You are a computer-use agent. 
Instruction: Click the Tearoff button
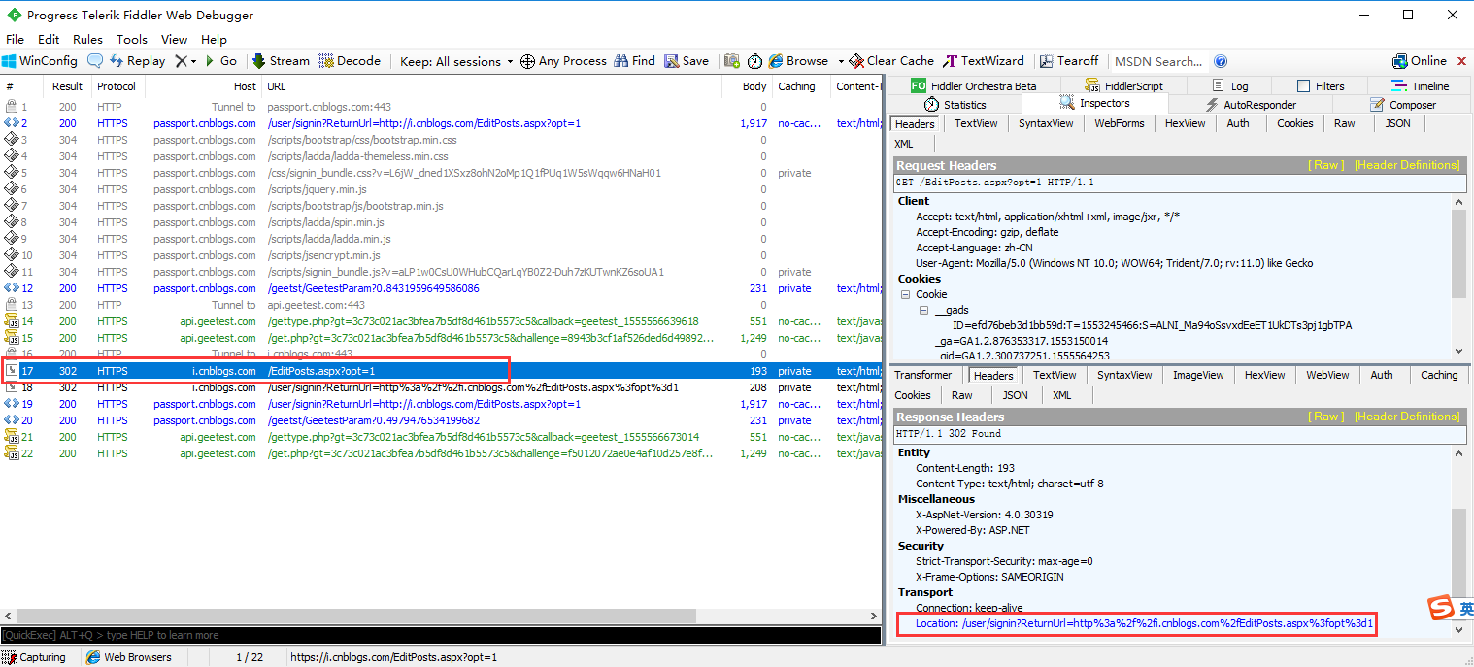(x=1068, y=60)
